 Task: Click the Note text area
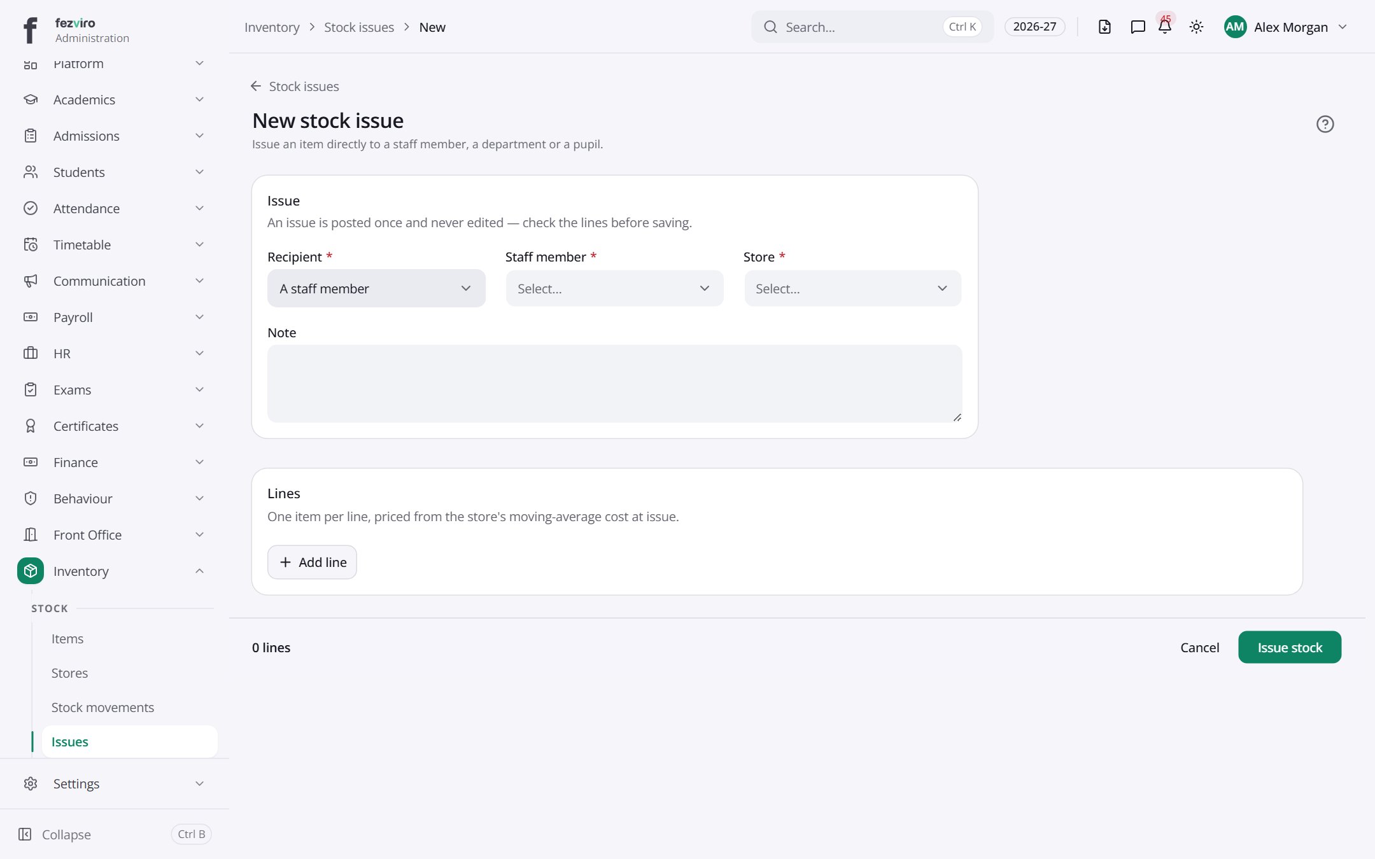pyautogui.click(x=614, y=384)
